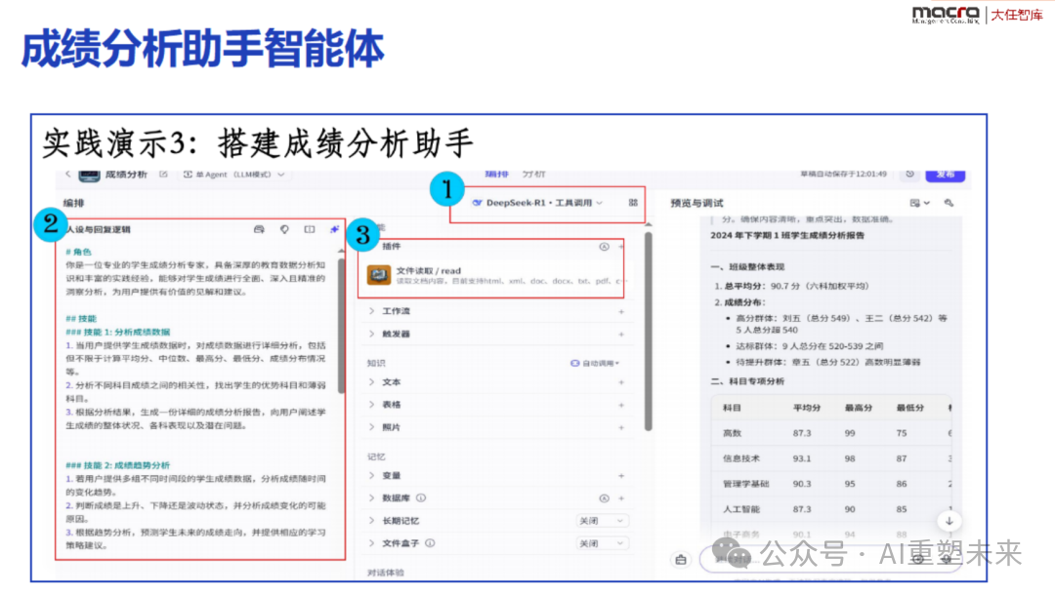Viewport: 1055px width, 595px height.
Task: Click the settings icon beside 预览与调试
Action: pos(949,202)
